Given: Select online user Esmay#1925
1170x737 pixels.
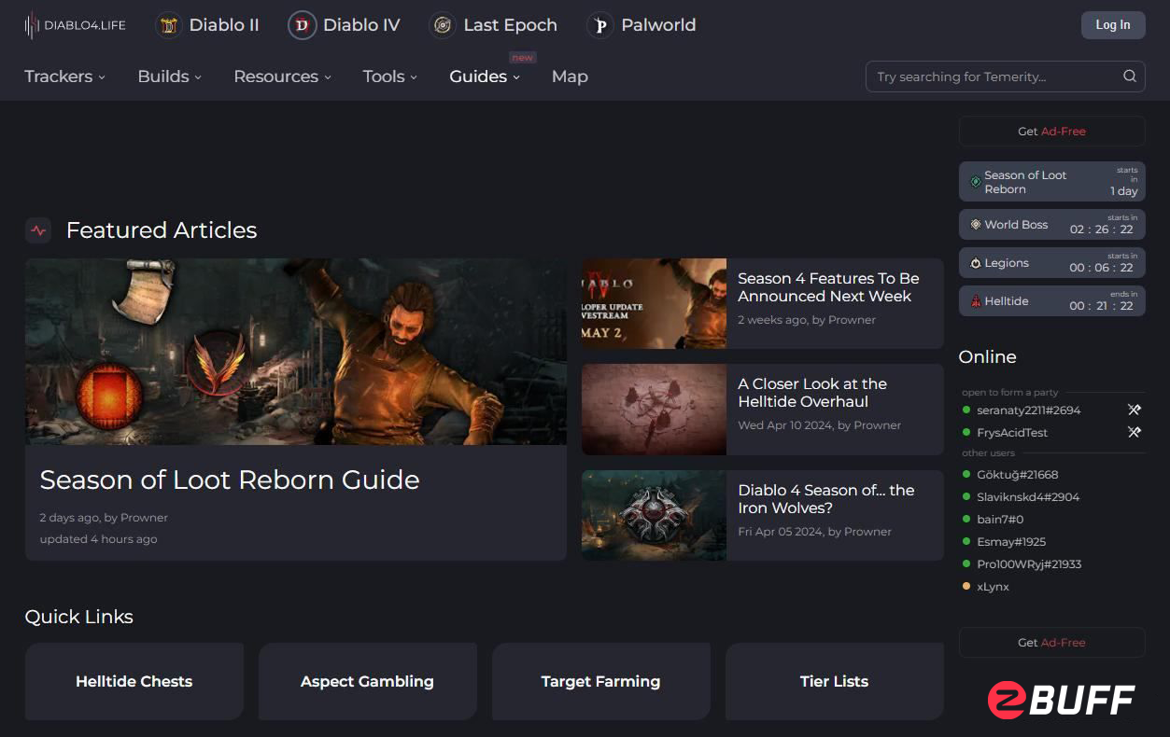Looking at the screenshot, I should pos(1011,542).
